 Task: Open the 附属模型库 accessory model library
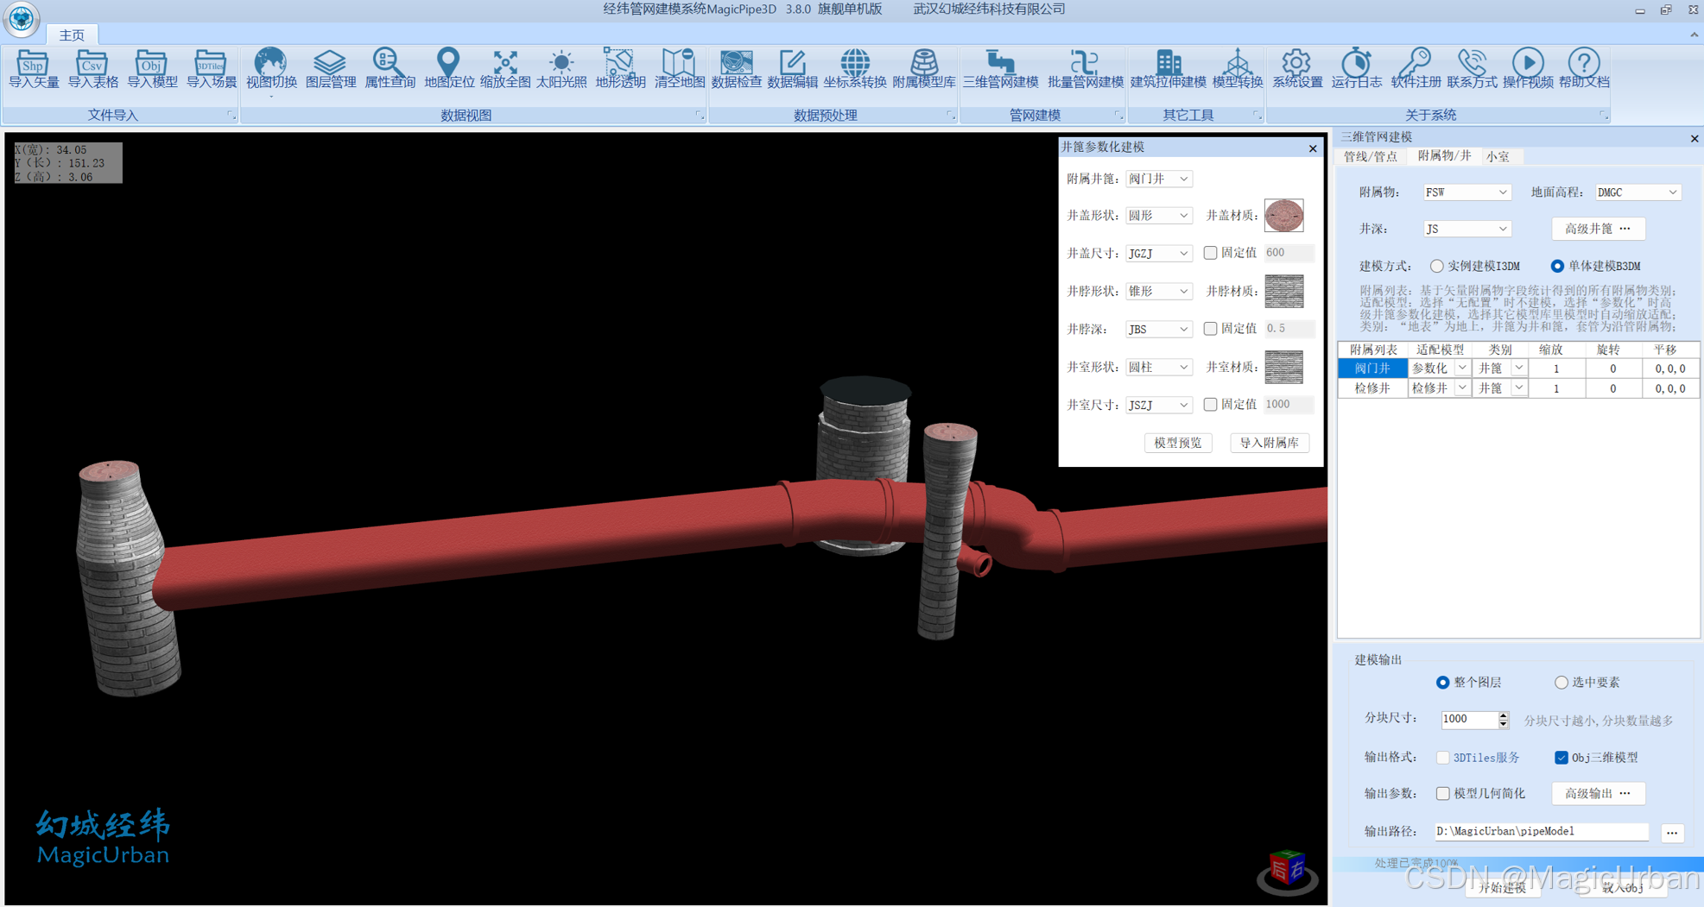tap(924, 68)
